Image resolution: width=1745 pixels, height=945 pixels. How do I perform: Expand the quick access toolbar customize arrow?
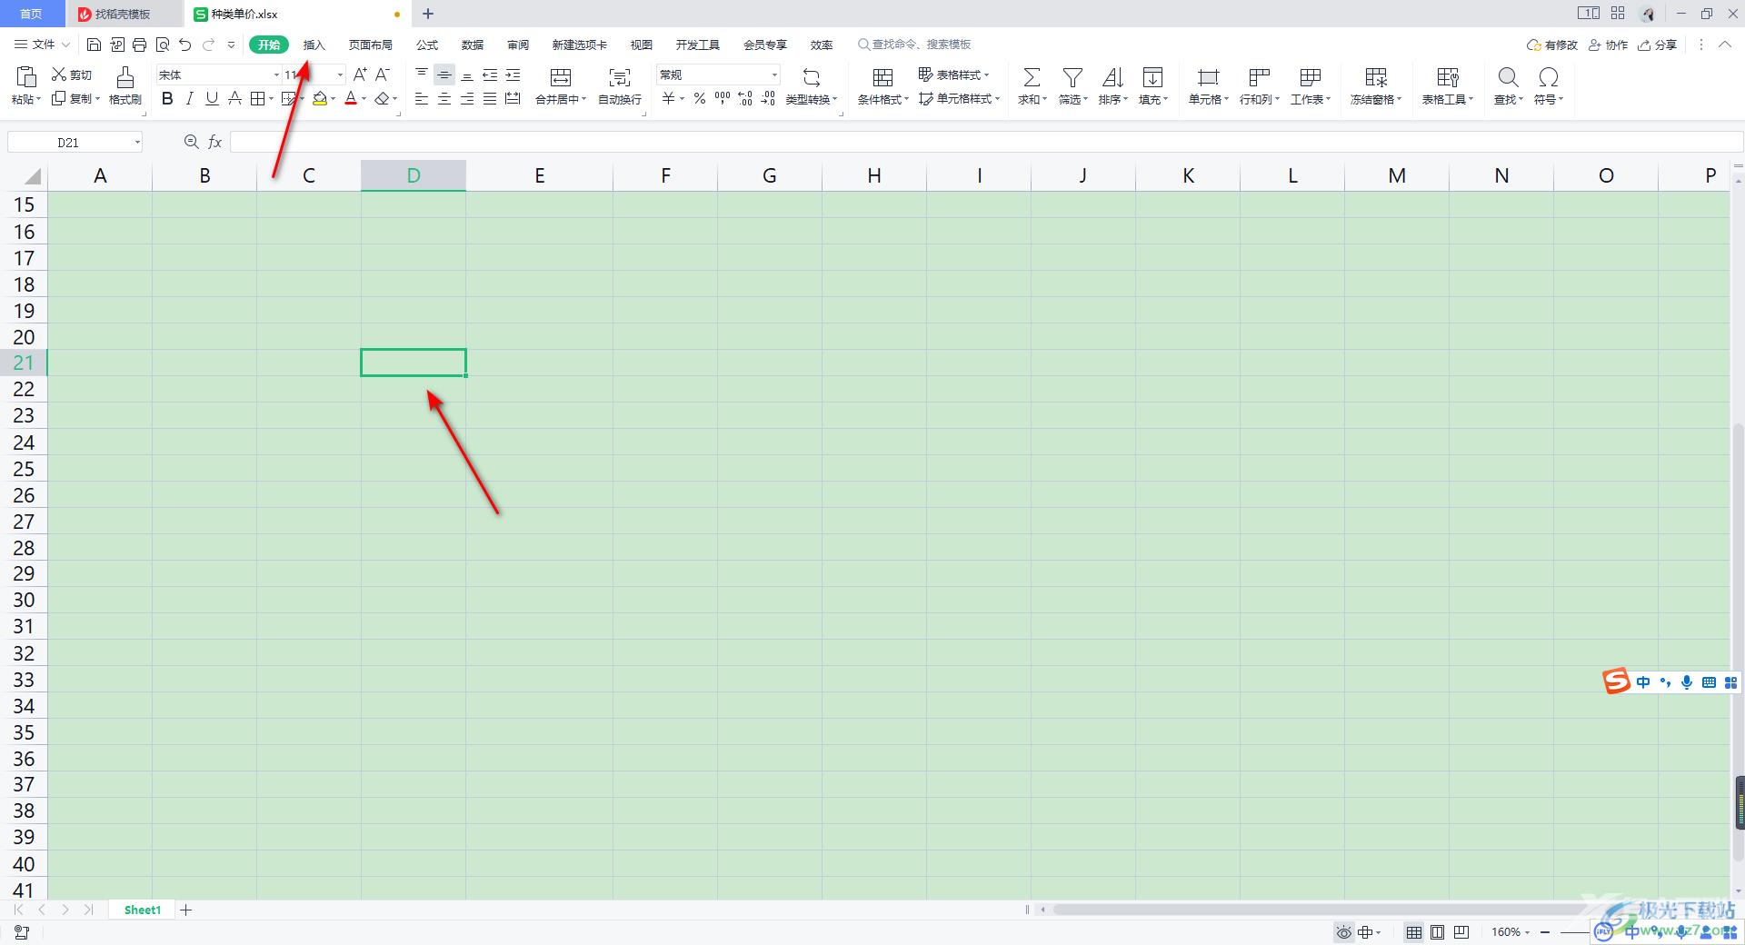231,45
